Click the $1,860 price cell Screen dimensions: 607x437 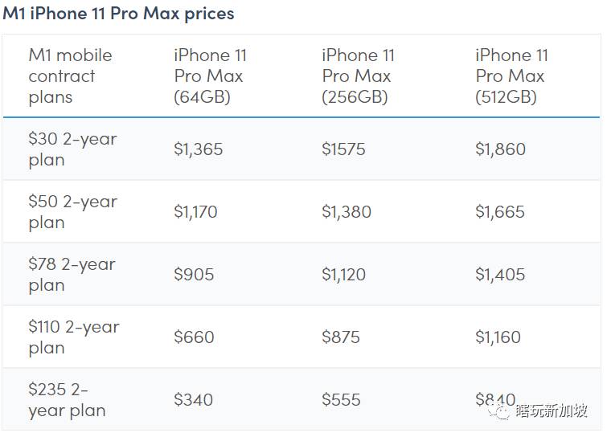(500, 149)
